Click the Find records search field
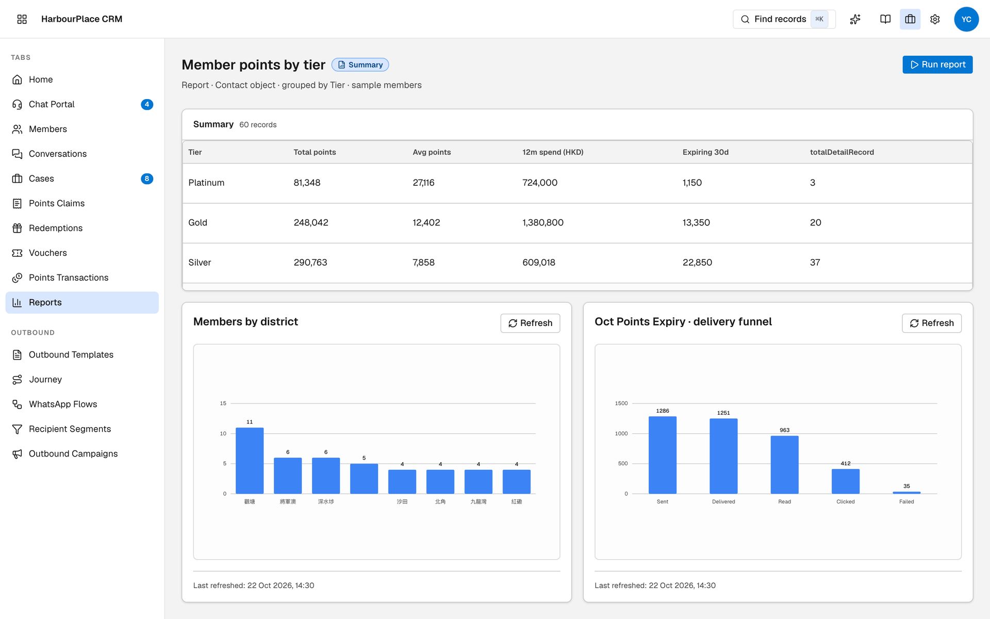The image size is (990, 619). point(784,19)
